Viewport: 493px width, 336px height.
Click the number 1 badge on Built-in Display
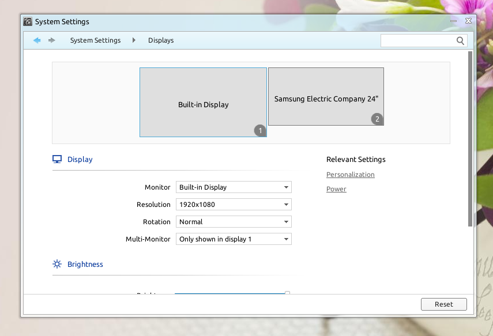pyautogui.click(x=259, y=131)
